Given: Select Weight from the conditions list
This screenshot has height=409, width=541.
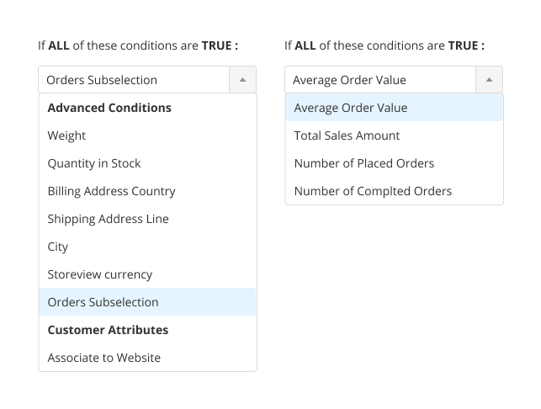Looking at the screenshot, I should [x=66, y=135].
